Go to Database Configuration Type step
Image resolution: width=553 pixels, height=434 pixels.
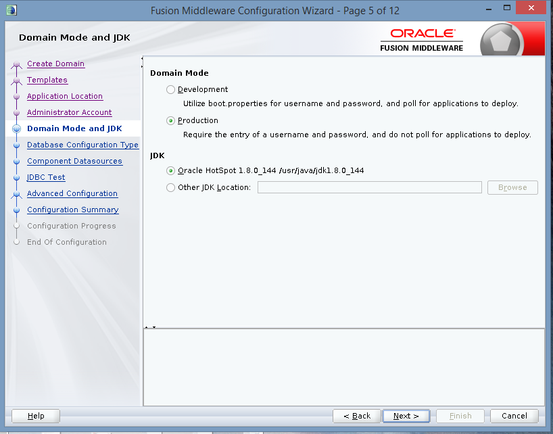click(83, 145)
